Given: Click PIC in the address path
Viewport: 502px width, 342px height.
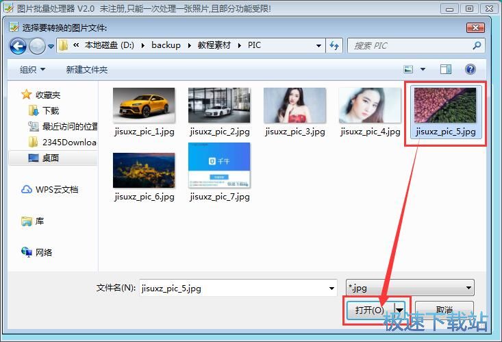Looking at the screenshot, I should (x=254, y=45).
